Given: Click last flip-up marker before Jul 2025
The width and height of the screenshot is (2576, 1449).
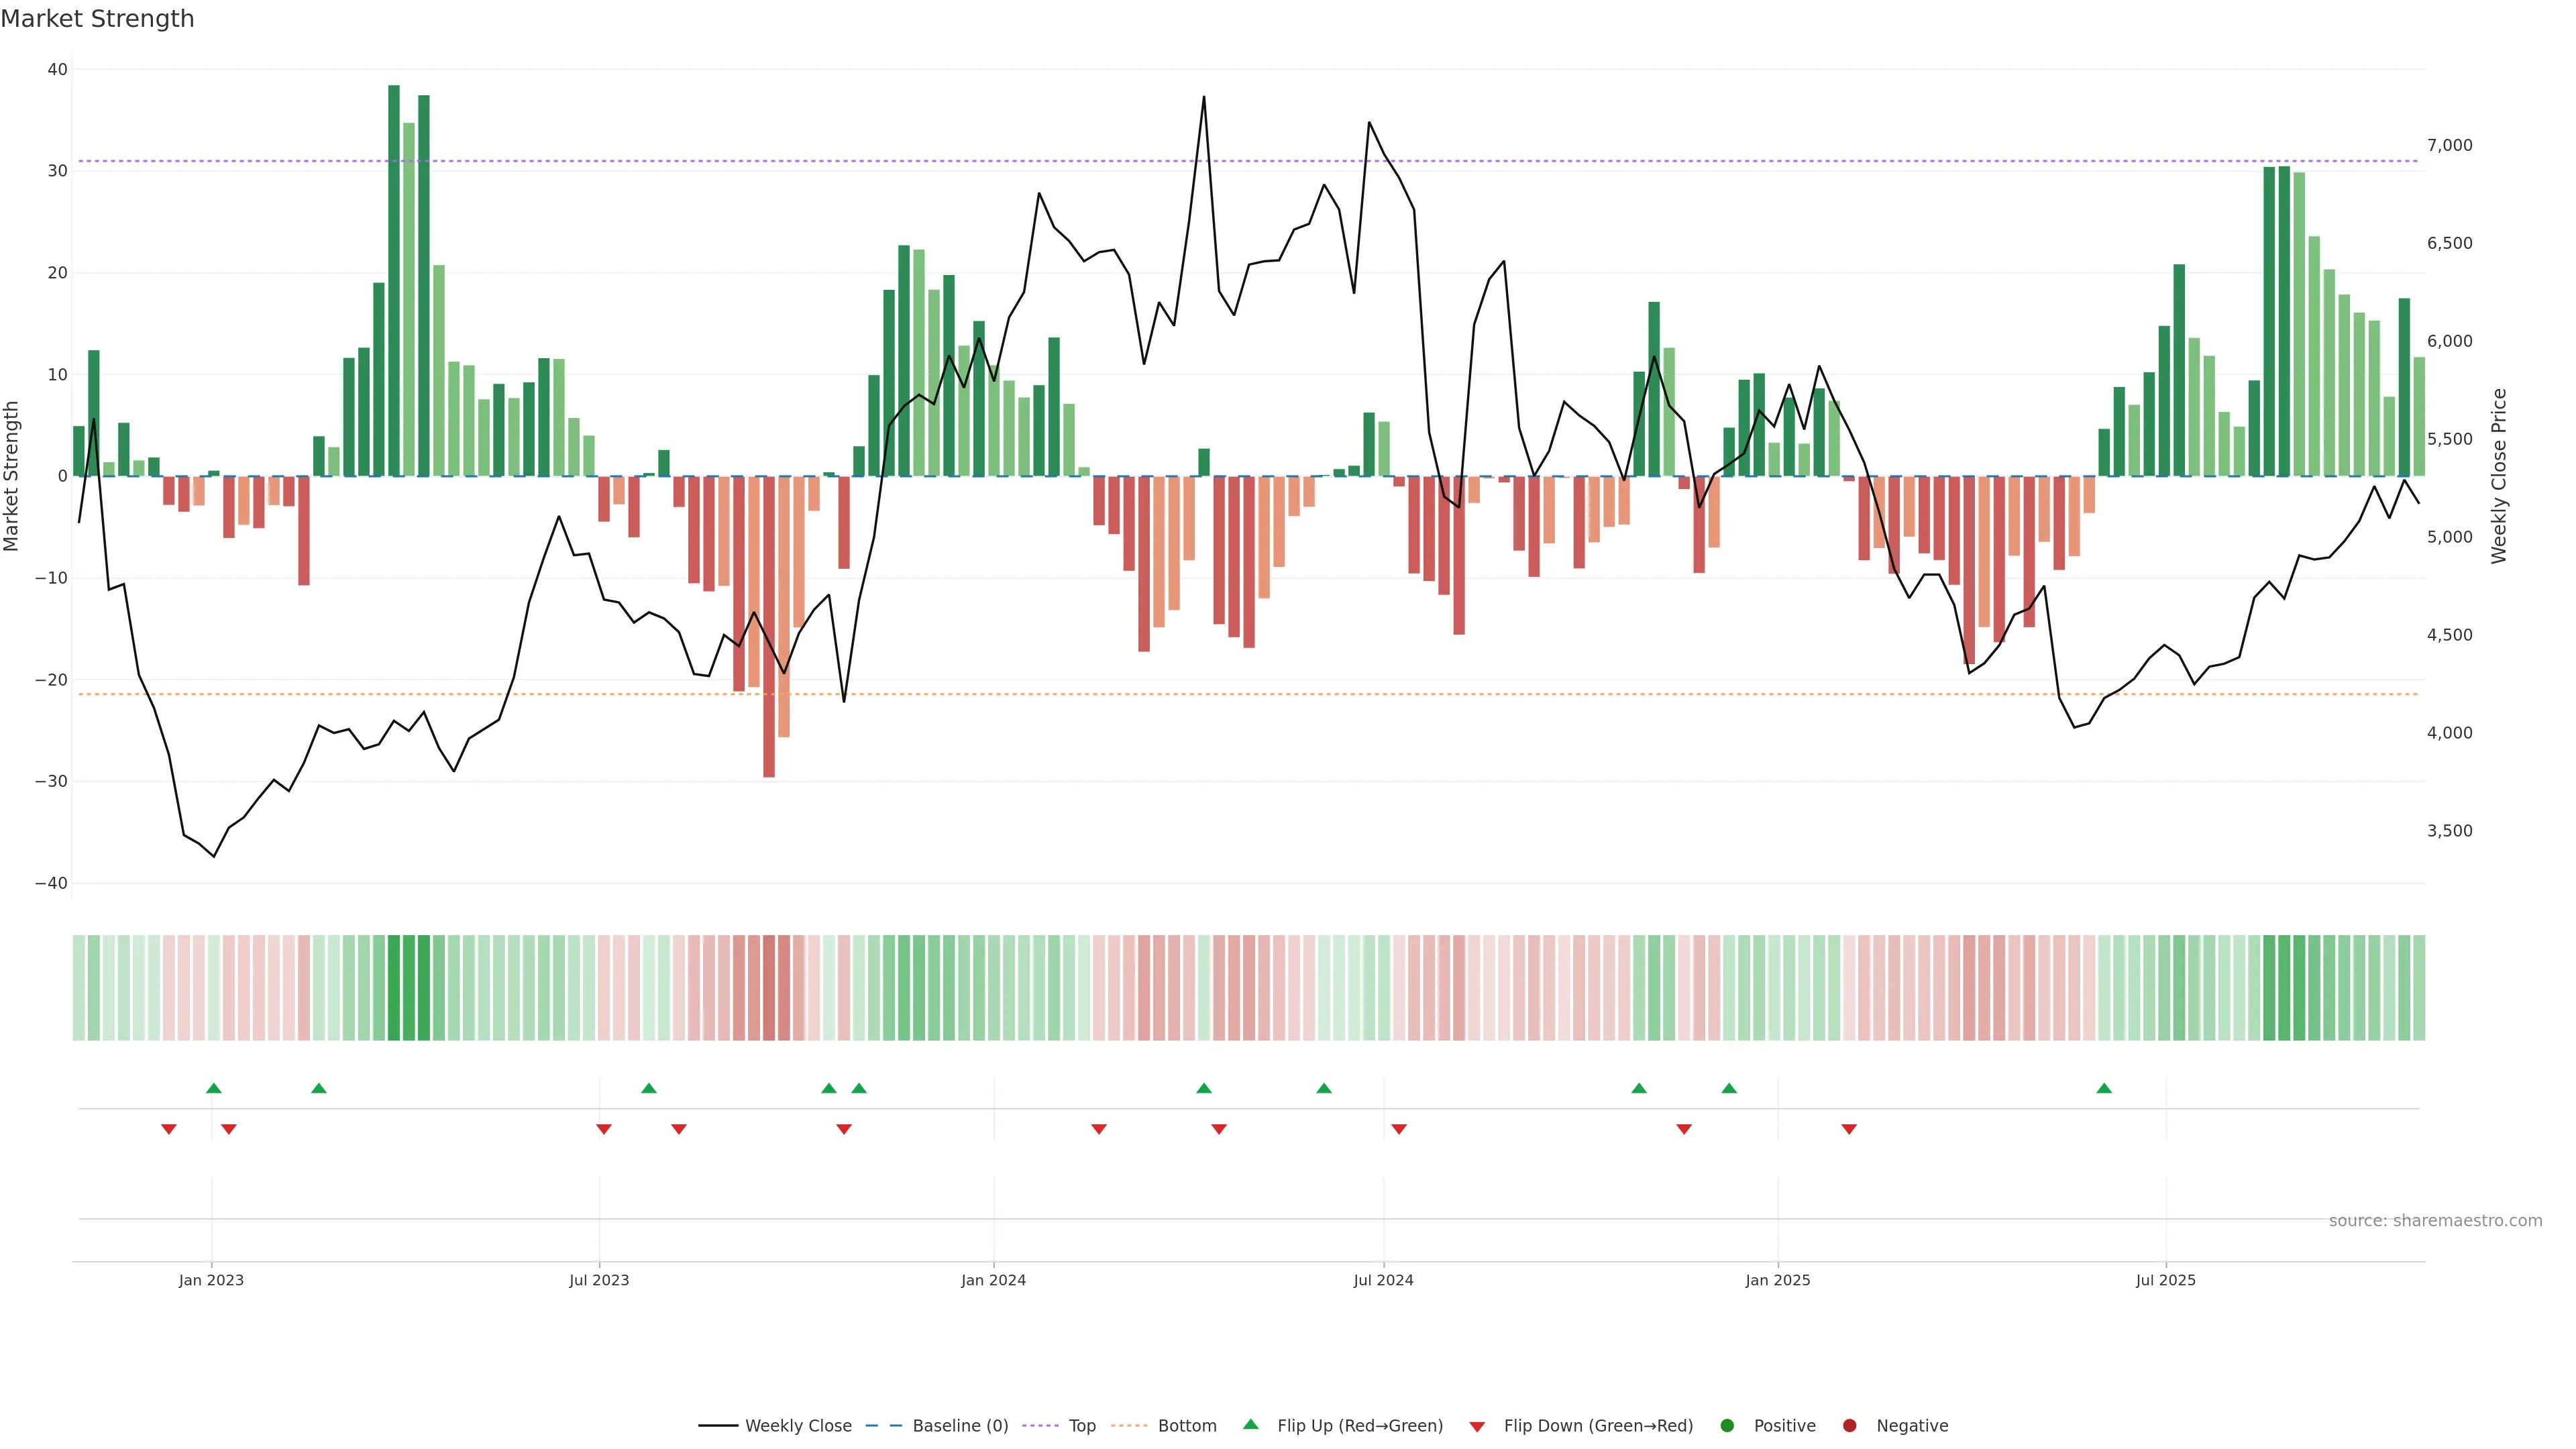Looking at the screenshot, I should coord(2104,1088).
